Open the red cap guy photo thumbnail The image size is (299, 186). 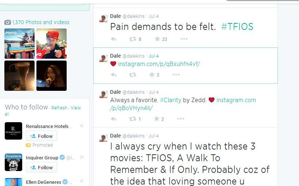click(x=51, y=43)
